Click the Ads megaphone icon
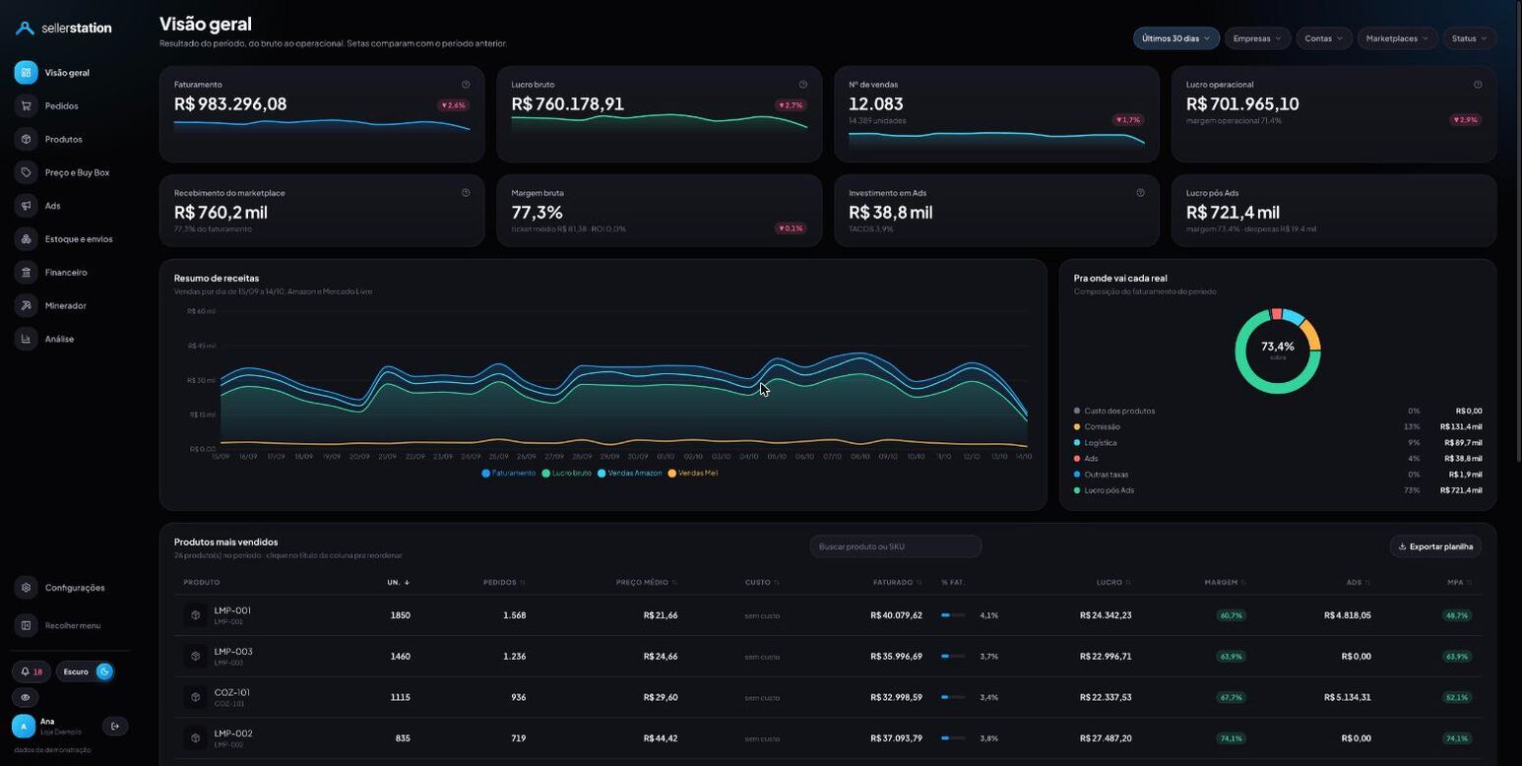Viewport: 1522px width, 766px height. [26, 206]
